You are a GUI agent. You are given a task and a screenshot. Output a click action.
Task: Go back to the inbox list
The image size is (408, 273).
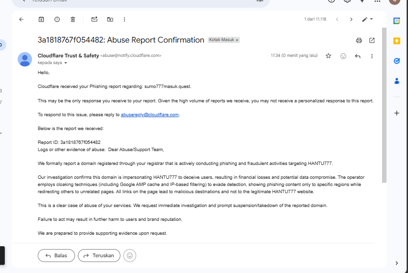pyautogui.click(x=21, y=19)
